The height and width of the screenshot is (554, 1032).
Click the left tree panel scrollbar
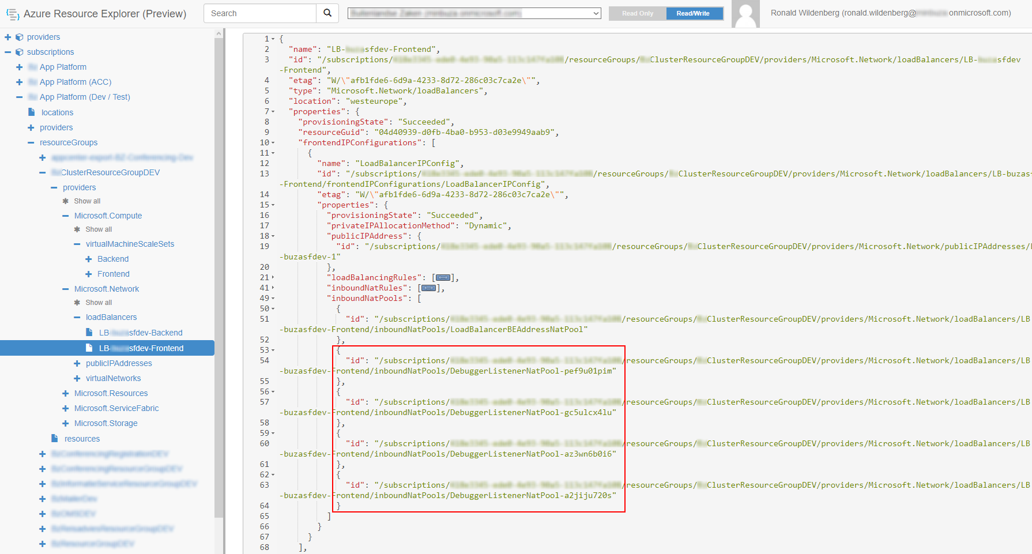click(219, 277)
